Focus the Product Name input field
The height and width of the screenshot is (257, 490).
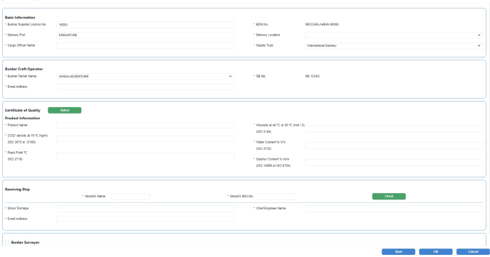[x=146, y=125]
